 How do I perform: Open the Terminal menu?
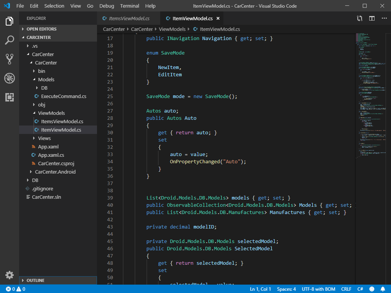coord(129,6)
